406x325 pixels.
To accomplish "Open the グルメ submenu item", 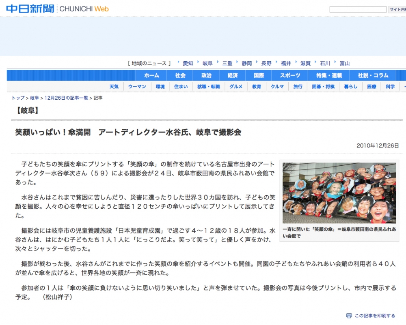I will [236, 87].
